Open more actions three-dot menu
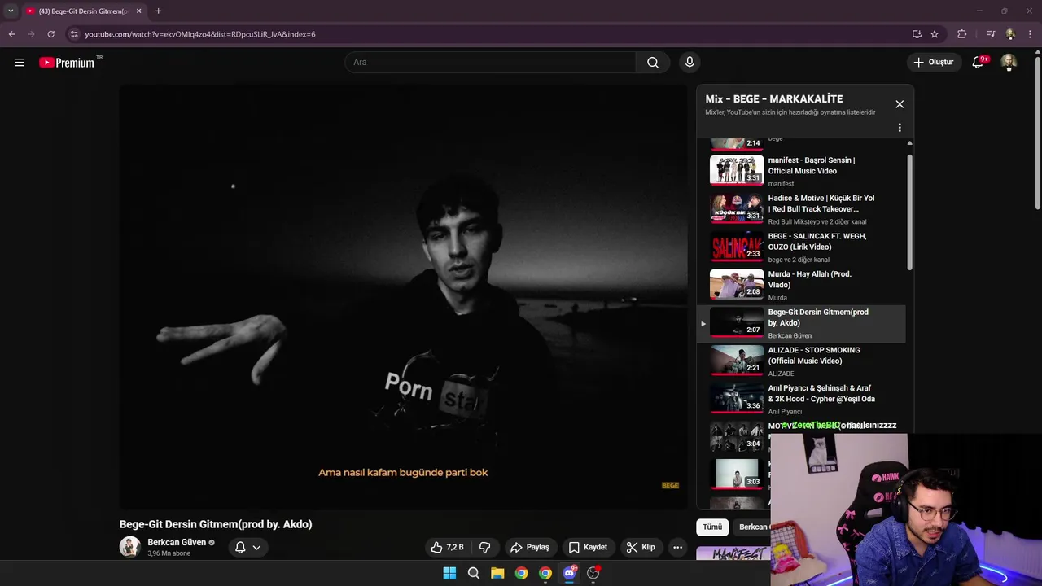The image size is (1042, 586). 677,548
